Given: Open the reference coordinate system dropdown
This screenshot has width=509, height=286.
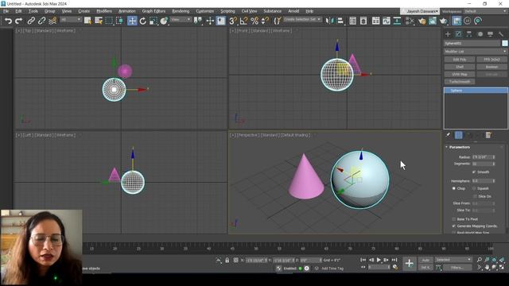Looking at the screenshot, I should tap(181, 20).
